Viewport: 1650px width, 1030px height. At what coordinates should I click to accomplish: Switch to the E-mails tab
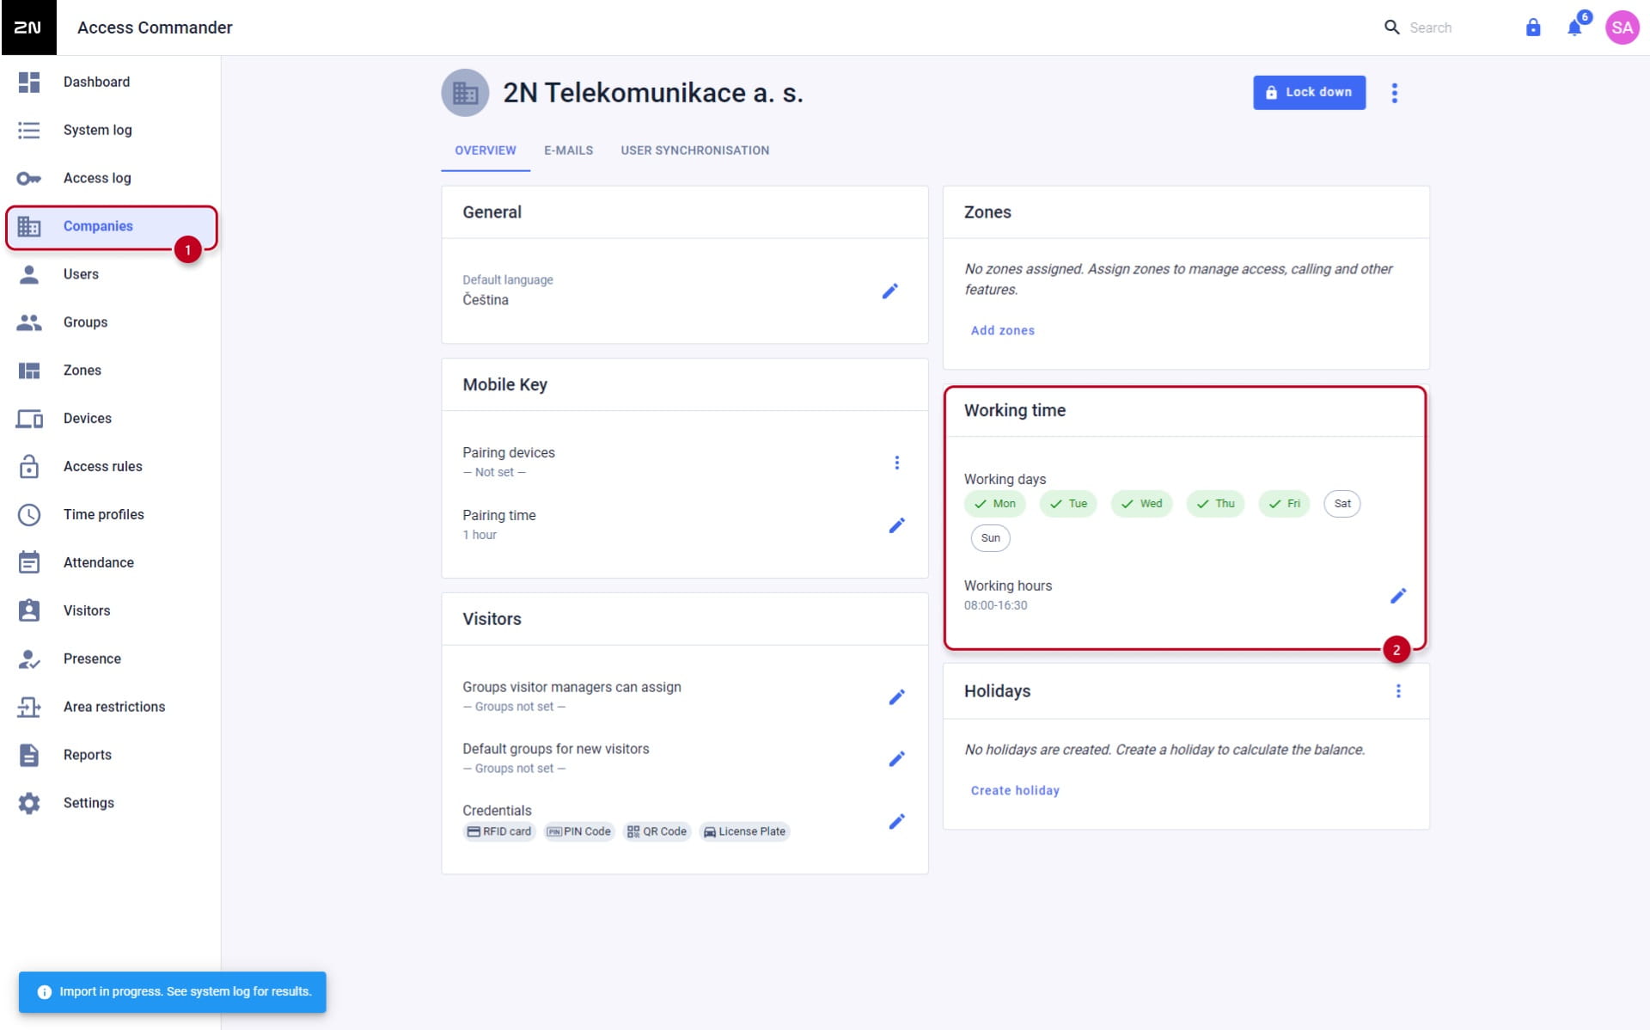[568, 150]
